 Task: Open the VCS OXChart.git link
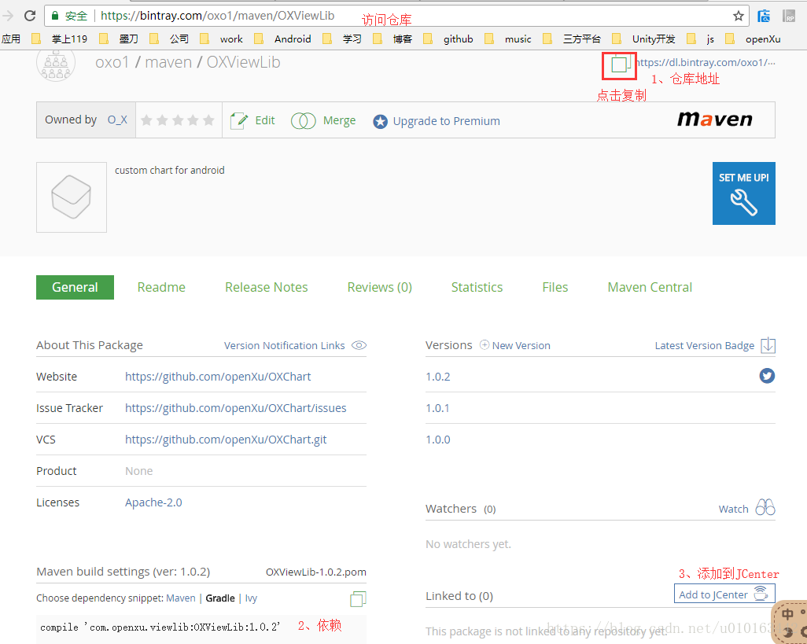point(226,440)
